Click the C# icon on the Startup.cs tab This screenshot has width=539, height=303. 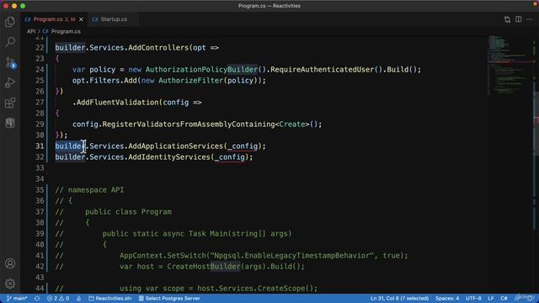click(95, 19)
